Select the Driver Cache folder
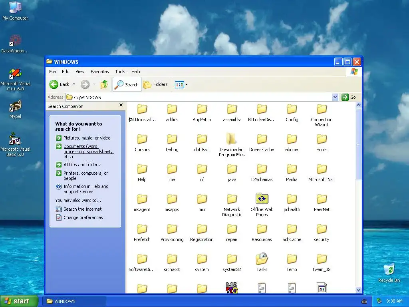This screenshot has height=307, width=409. [x=262, y=143]
